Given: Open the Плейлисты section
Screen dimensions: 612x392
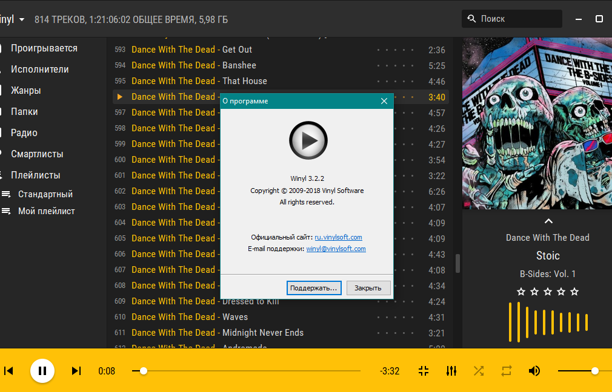Looking at the screenshot, I should point(35,175).
